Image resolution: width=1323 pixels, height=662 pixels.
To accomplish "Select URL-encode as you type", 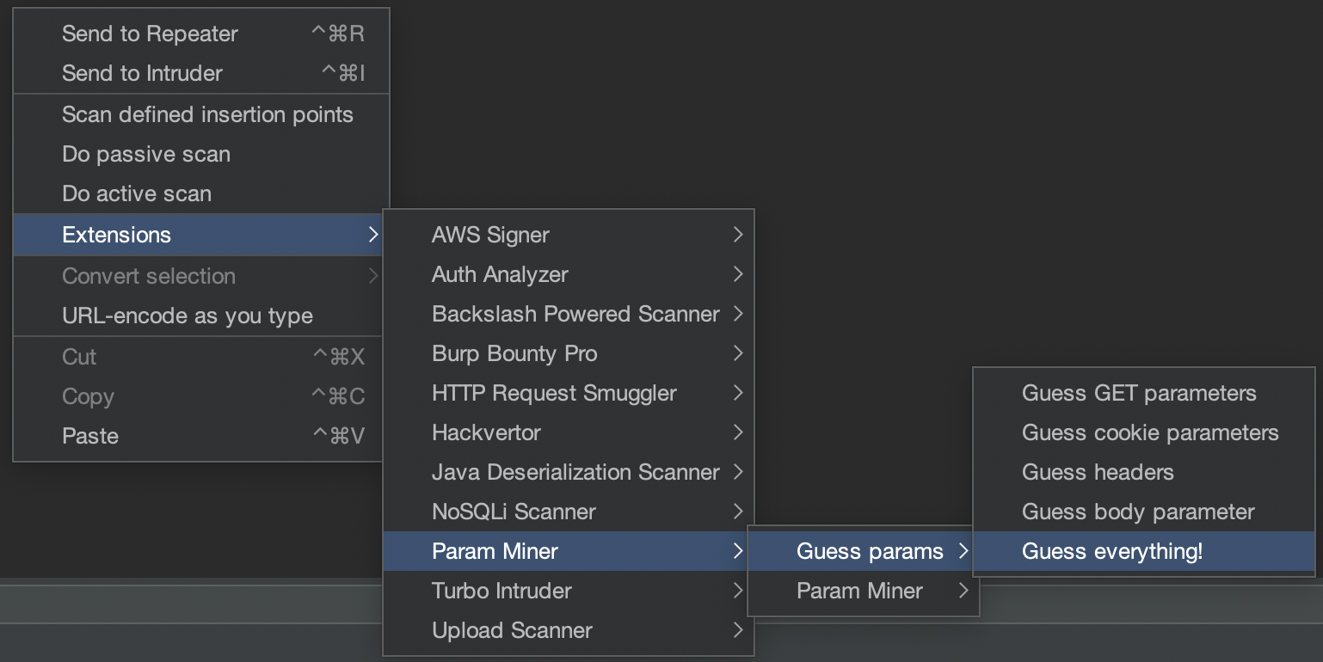I will [x=198, y=316].
